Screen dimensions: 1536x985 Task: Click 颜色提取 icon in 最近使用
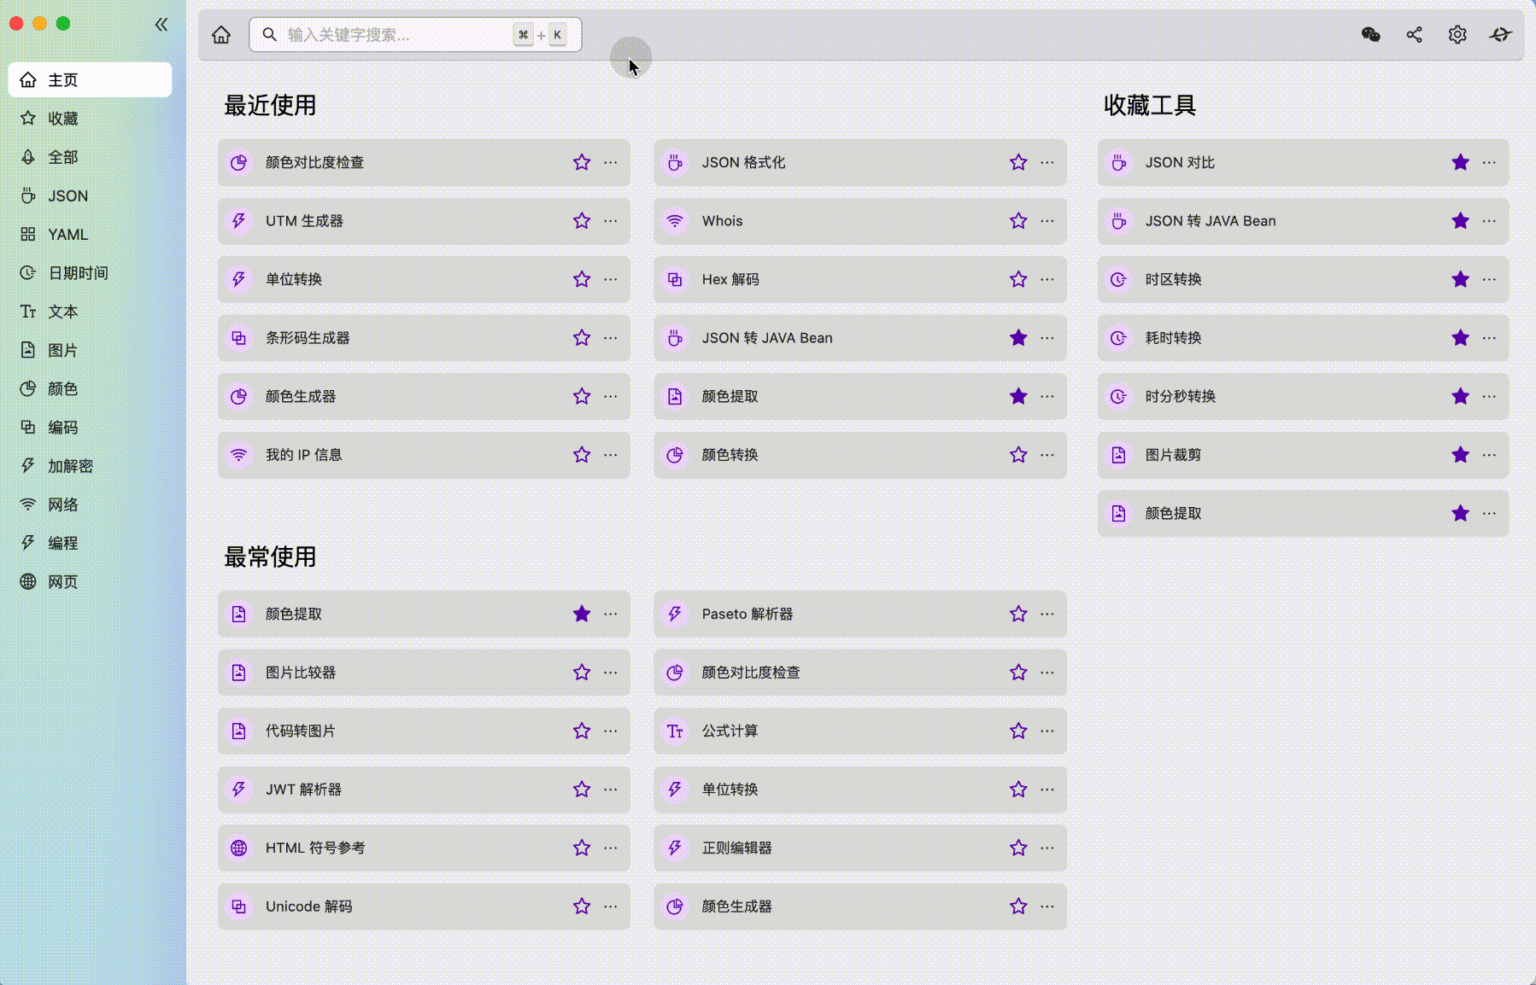click(x=675, y=396)
